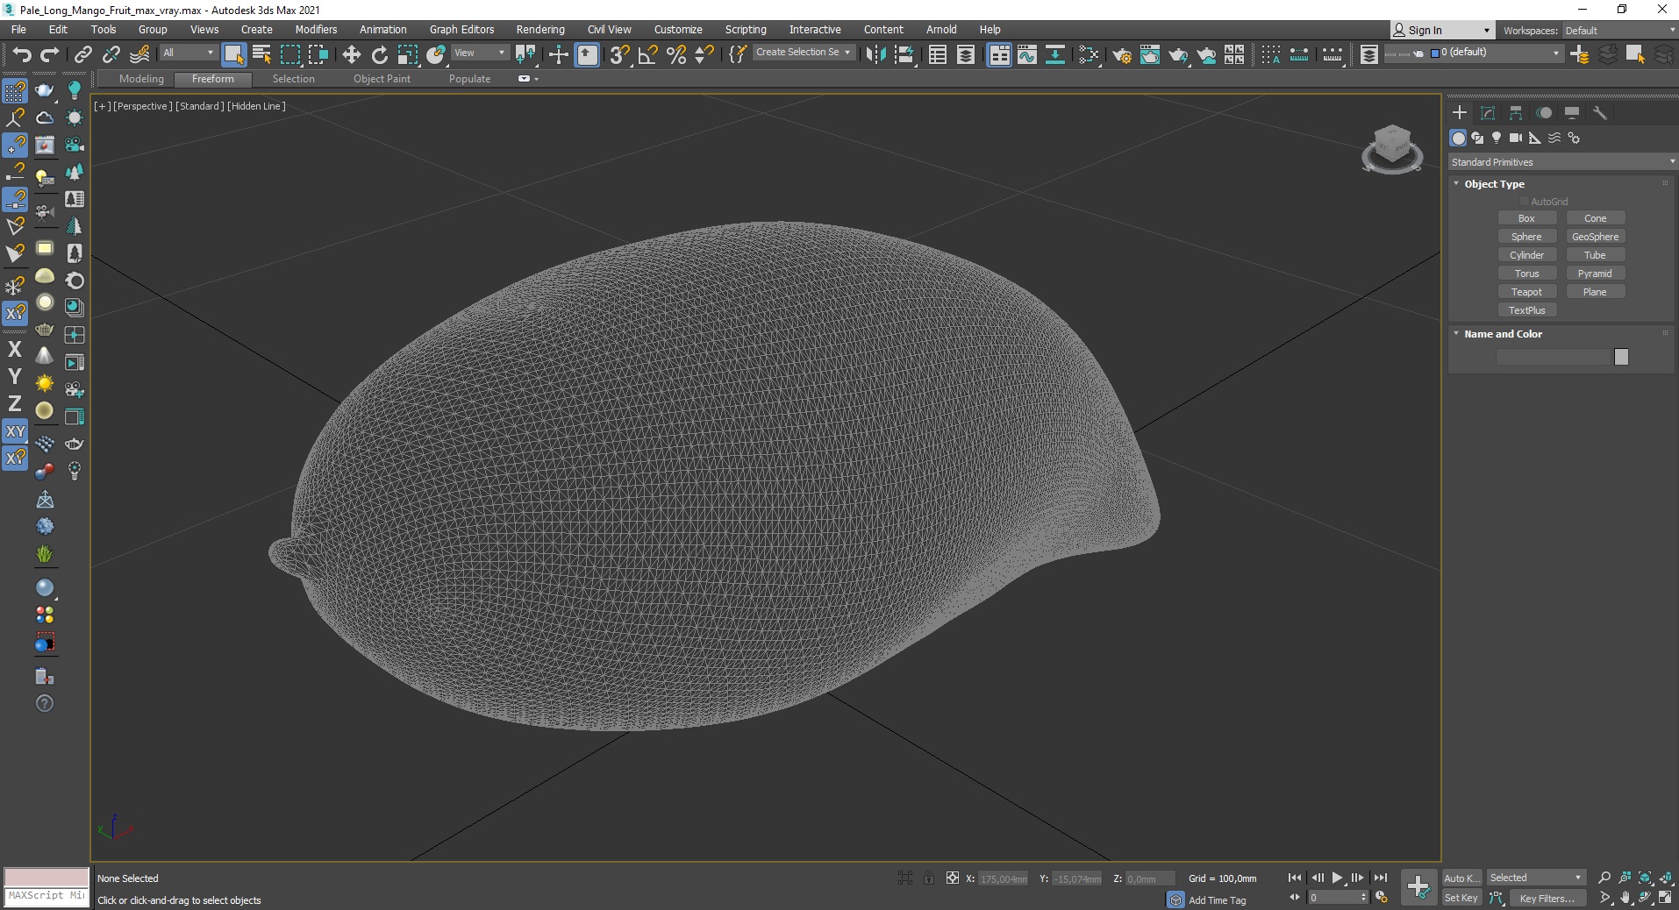Select the Cameras category icon
Image resolution: width=1679 pixels, height=910 pixels.
[x=1516, y=138]
